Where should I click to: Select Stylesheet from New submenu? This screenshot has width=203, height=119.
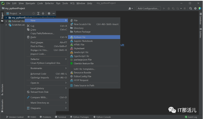[94, 48]
